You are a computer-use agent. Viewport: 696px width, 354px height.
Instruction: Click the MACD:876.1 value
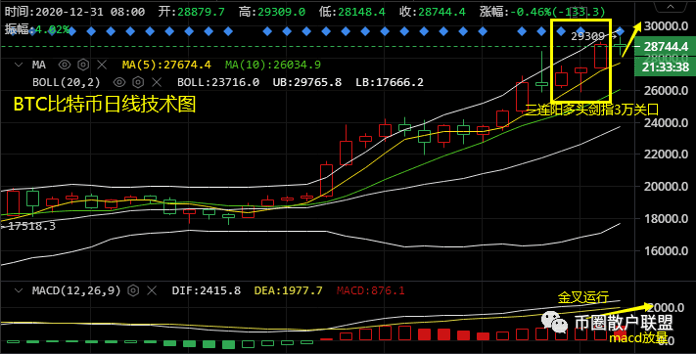coord(371,290)
